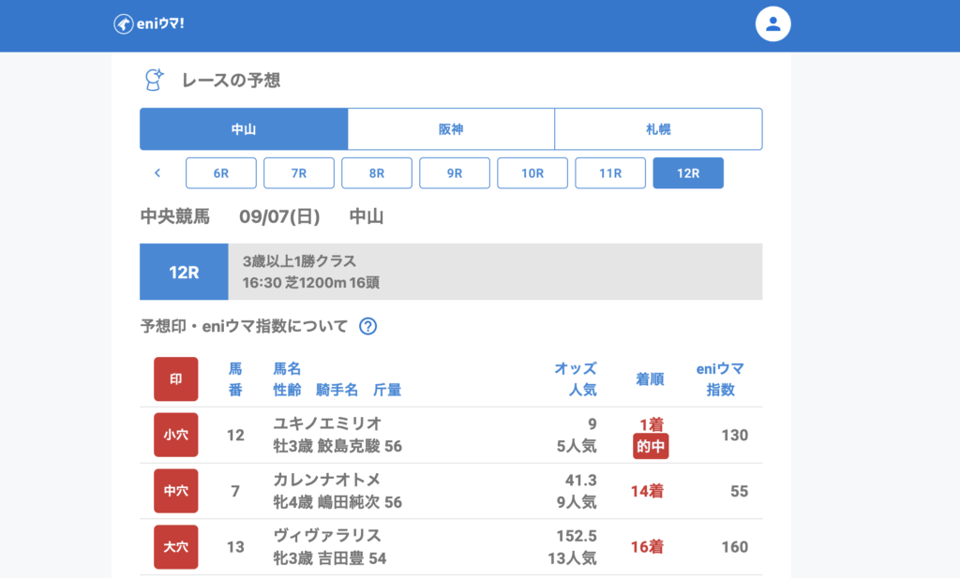Choose the 9R race button
The width and height of the screenshot is (960, 578).
[455, 173]
